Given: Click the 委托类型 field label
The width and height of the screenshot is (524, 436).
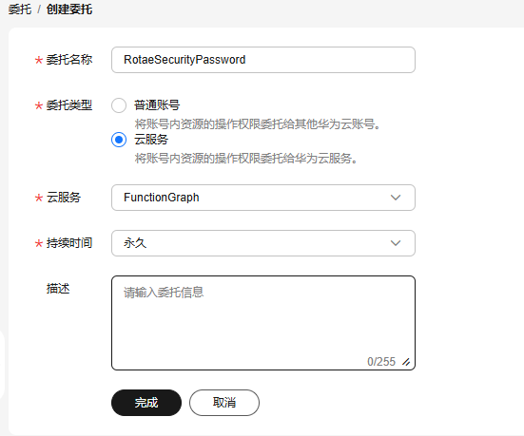Looking at the screenshot, I should [69, 105].
